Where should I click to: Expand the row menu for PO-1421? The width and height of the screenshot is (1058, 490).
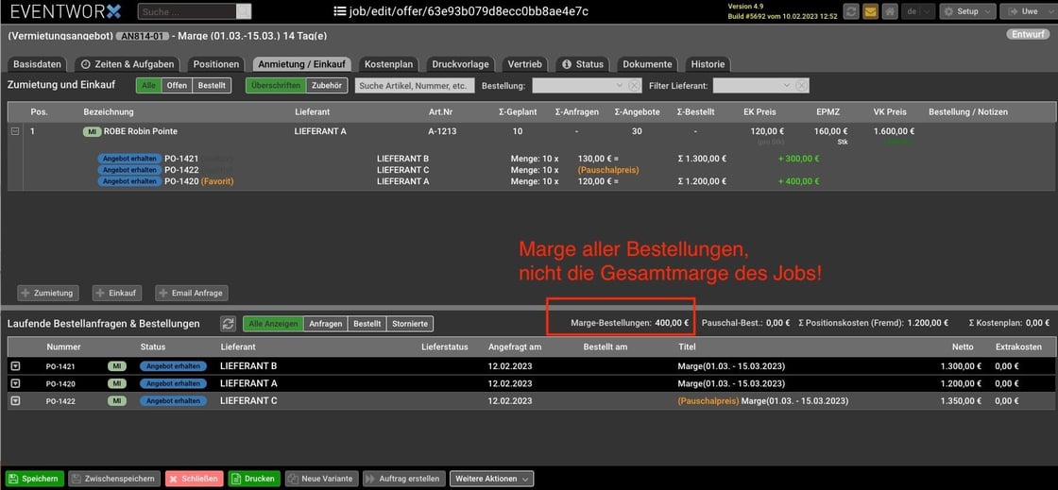(x=15, y=366)
